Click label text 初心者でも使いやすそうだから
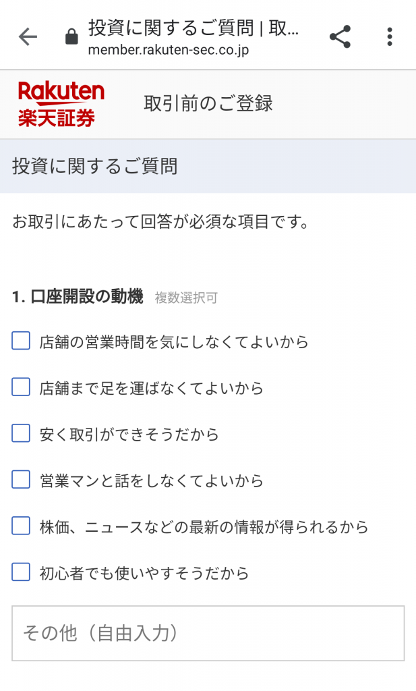 (x=144, y=574)
